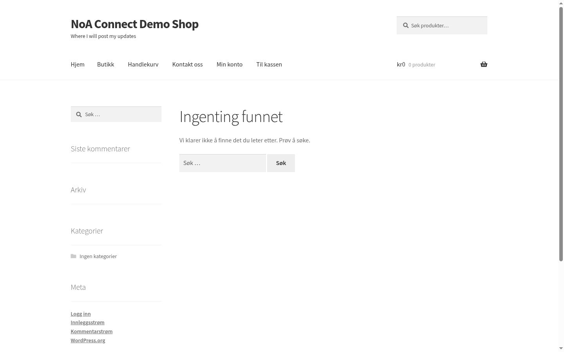Click the scrollbar down arrow
The height and width of the screenshot is (352, 564).
point(561,348)
